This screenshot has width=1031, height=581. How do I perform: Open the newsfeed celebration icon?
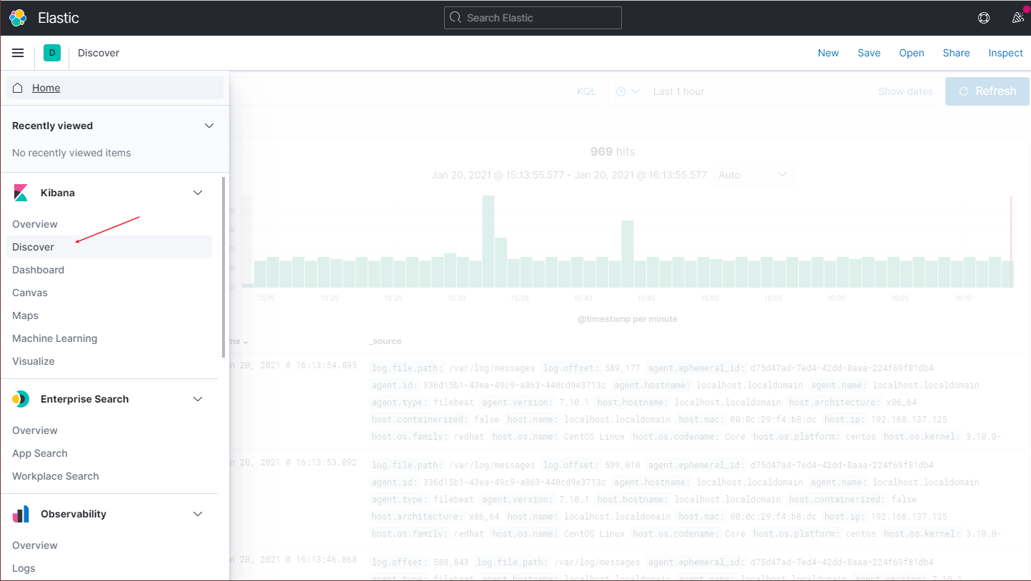pos(1018,18)
